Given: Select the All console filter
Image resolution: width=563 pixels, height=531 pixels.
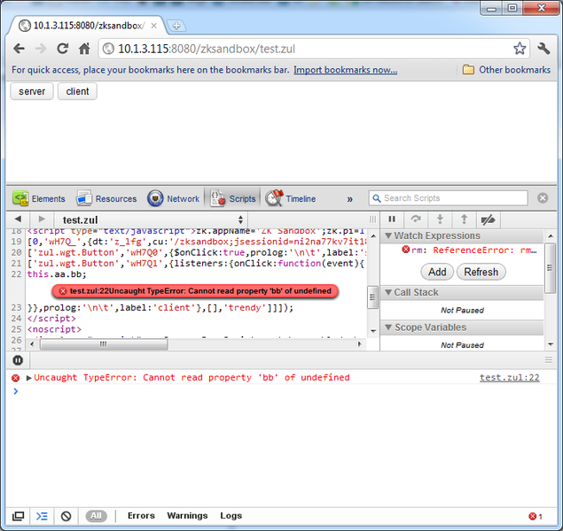Looking at the screenshot, I should tap(96, 516).
